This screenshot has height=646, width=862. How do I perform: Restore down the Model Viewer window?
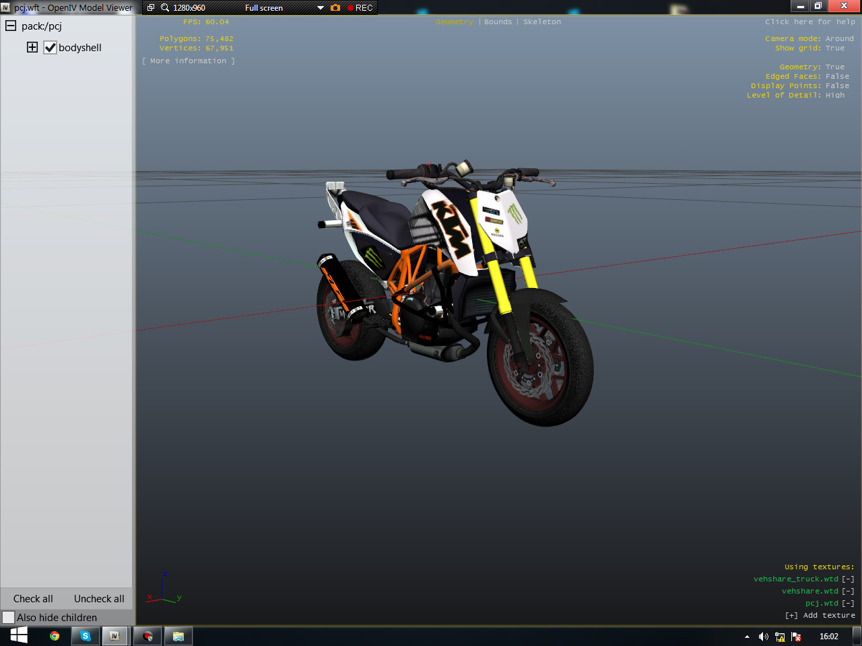818,6
